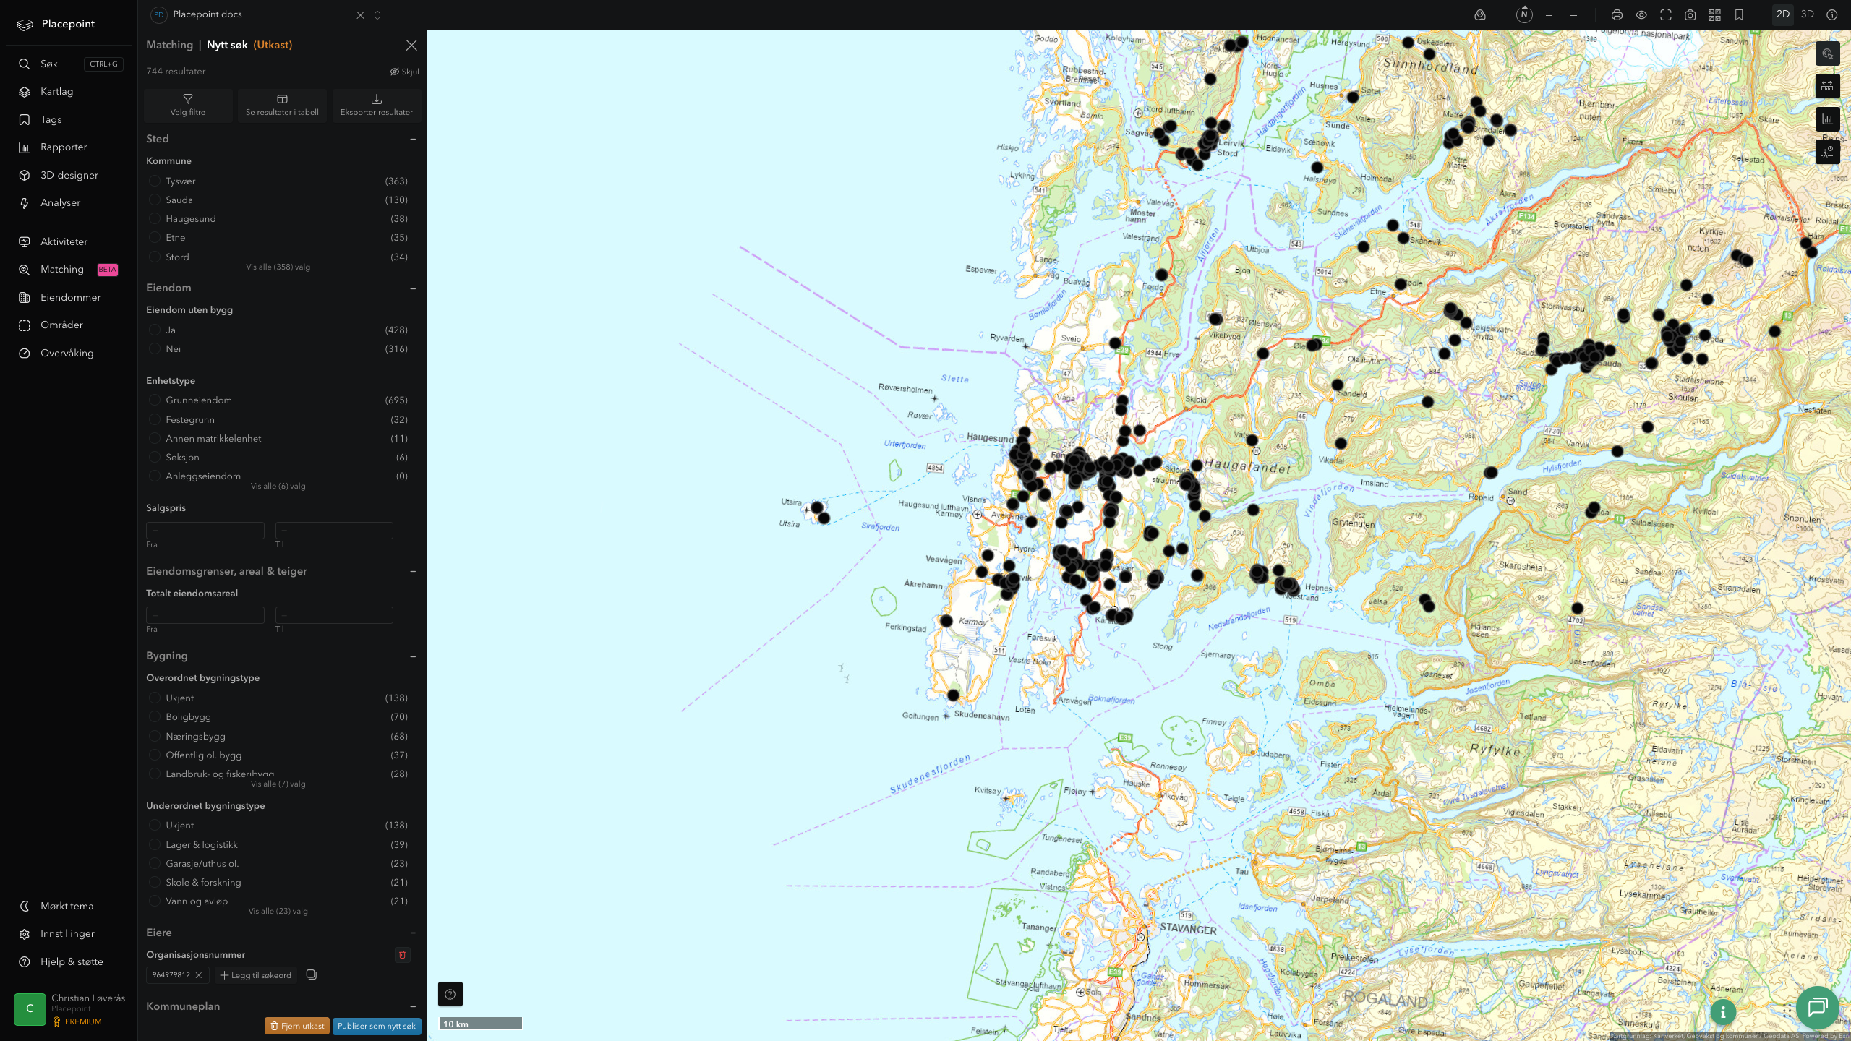Open the live chat bubble
Image resolution: width=1851 pixels, height=1041 pixels.
1817,1007
